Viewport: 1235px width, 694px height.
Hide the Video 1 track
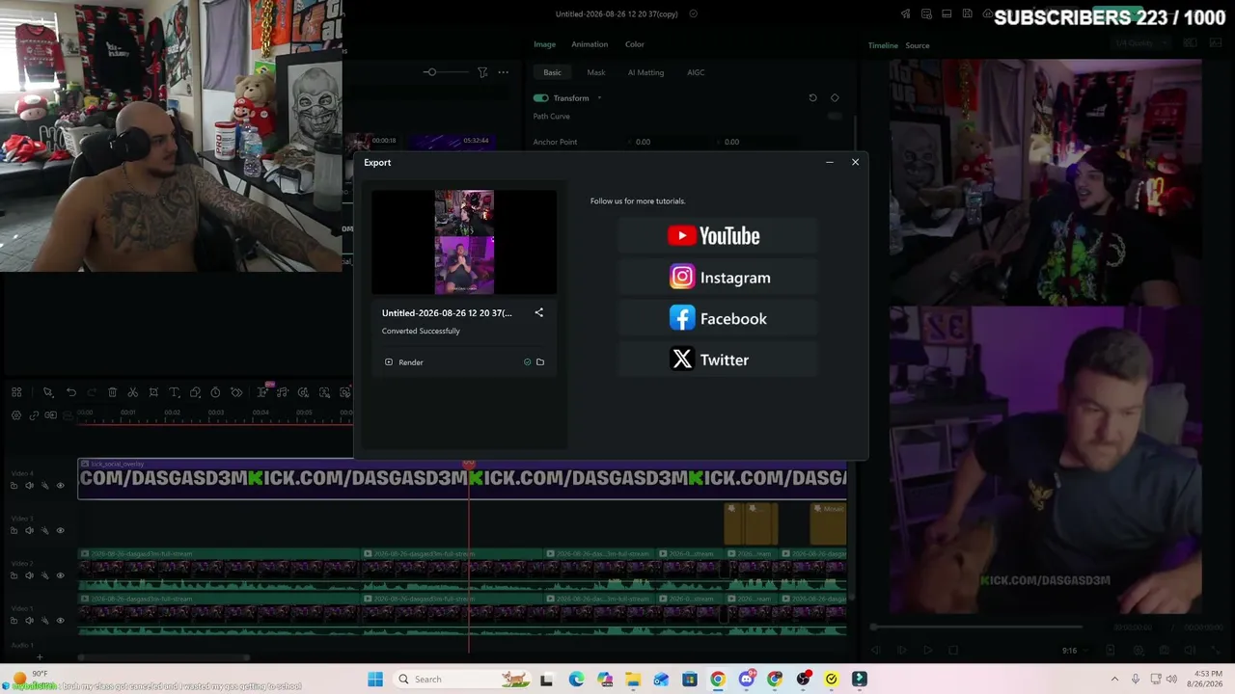click(60, 620)
